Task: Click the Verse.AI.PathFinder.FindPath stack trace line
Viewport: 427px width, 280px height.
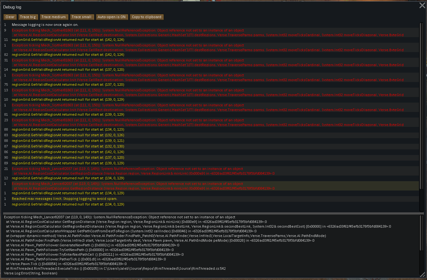Action: (x=125, y=241)
